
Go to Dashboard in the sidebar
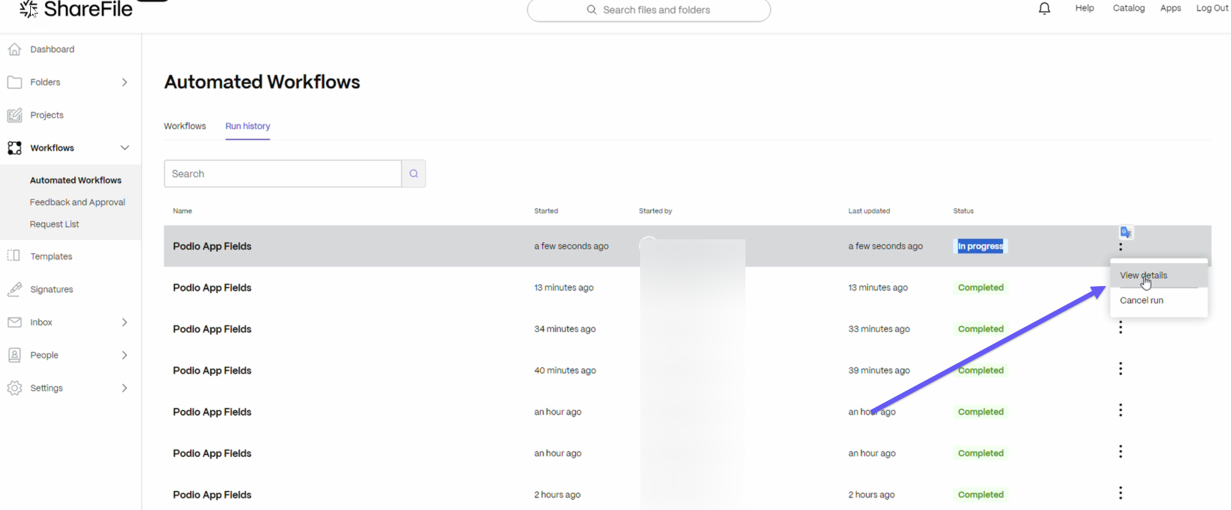point(52,49)
